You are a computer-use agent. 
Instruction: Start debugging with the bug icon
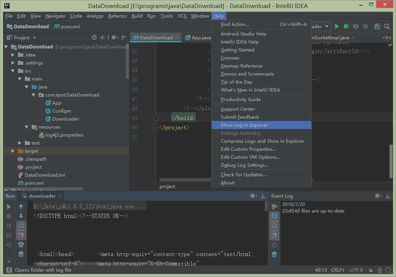click(346, 26)
